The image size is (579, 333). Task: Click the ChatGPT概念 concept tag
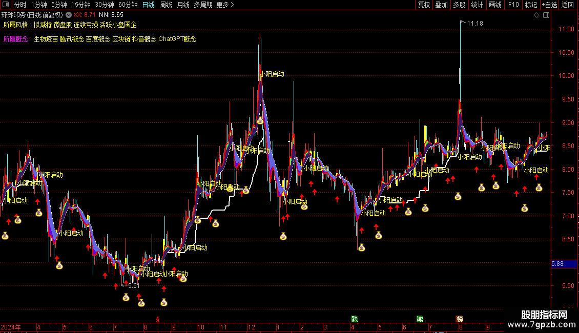[x=177, y=39]
